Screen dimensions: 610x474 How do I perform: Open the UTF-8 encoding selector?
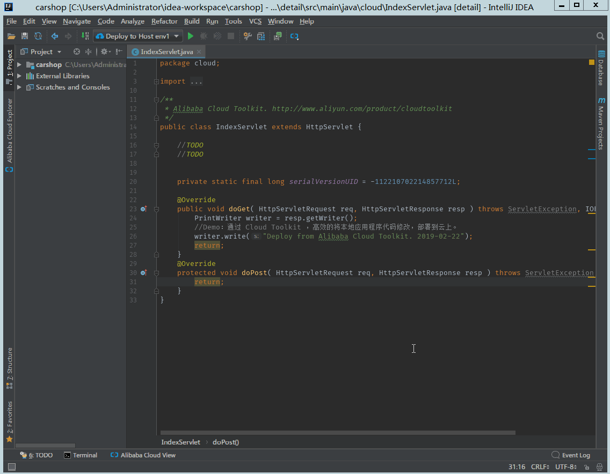point(565,466)
